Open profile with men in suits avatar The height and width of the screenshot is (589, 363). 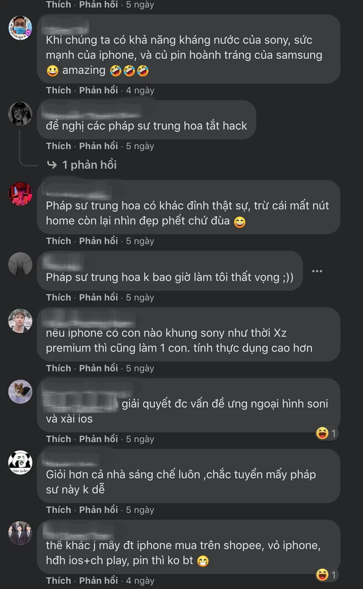tap(20, 533)
